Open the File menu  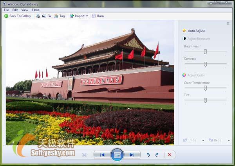[6, 10]
